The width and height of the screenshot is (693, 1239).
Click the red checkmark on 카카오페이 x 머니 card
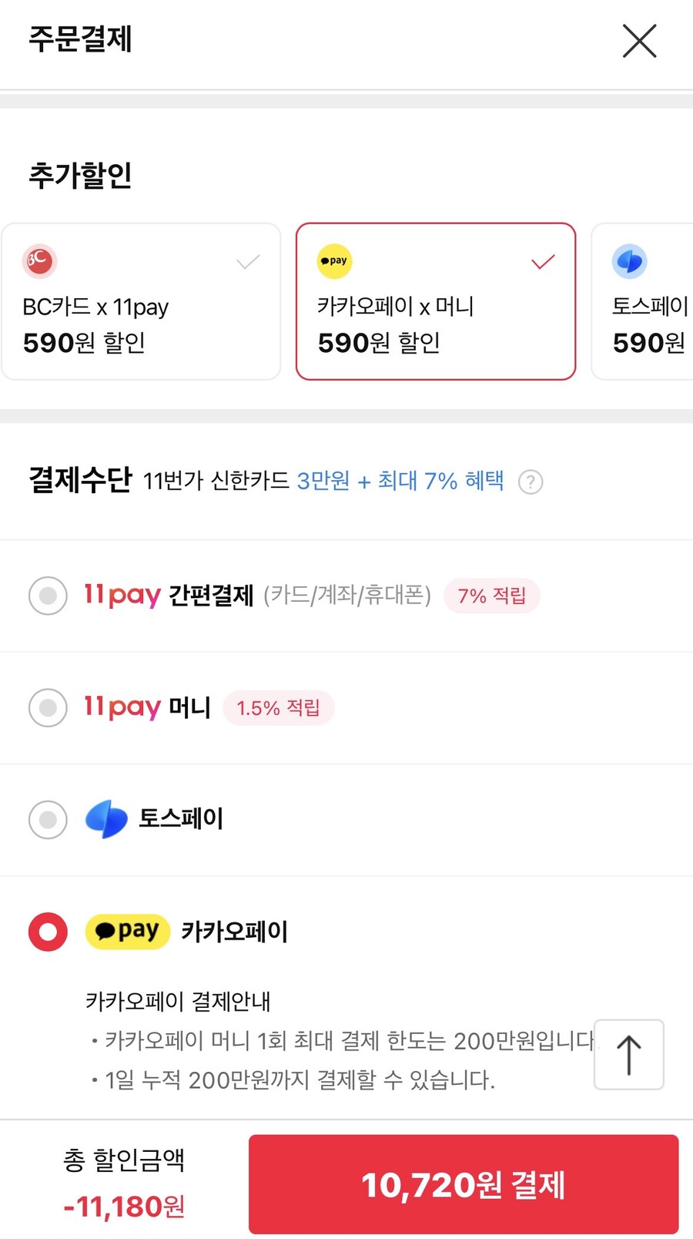543,261
